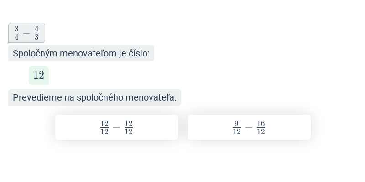Choose the answer option 9/12 − 16/12
365x182 pixels.
point(249,127)
